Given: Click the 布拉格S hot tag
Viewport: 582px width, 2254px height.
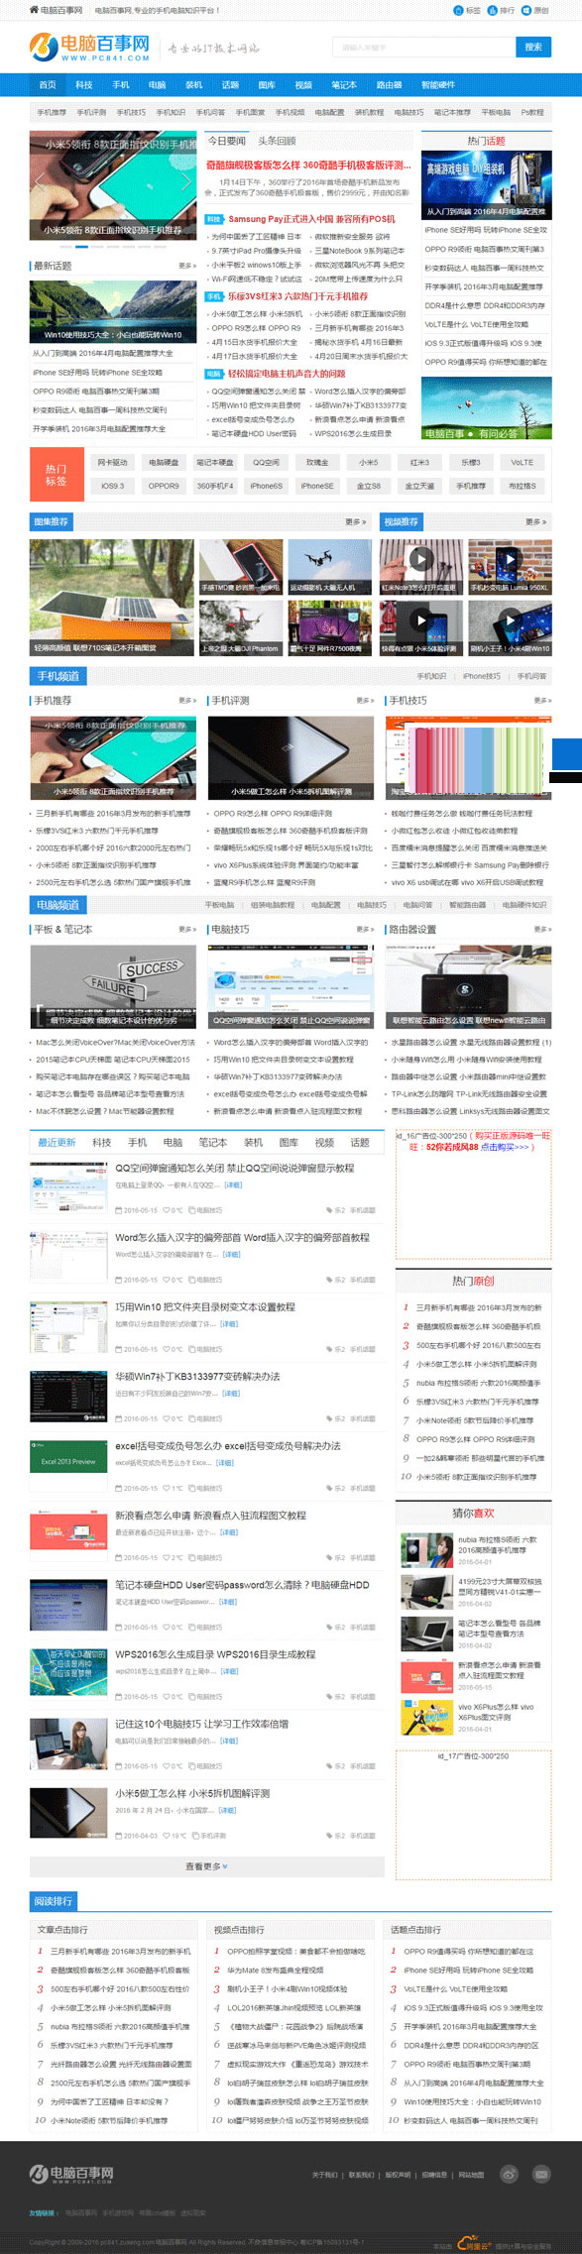Looking at the screenshot, I should (x=523, y=486).
